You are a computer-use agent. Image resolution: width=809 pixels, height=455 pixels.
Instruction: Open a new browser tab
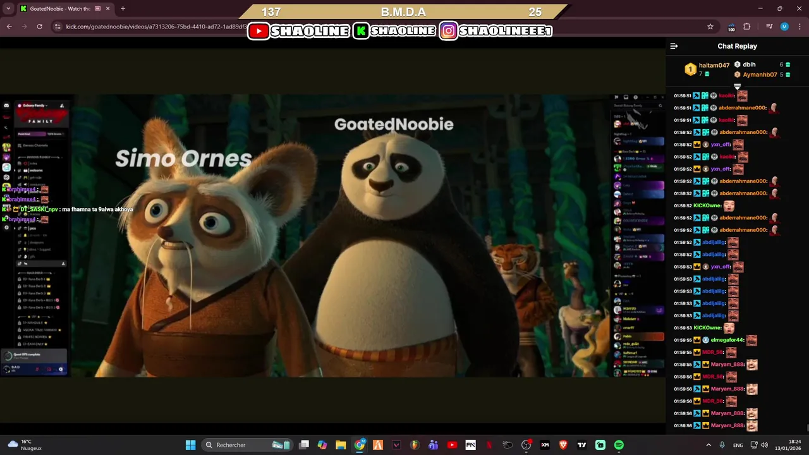123,9
